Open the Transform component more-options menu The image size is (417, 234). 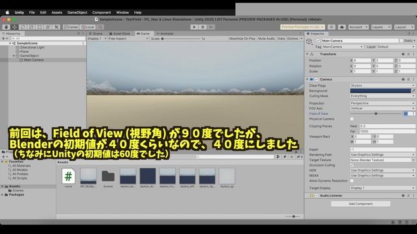(x=414, y=54)
